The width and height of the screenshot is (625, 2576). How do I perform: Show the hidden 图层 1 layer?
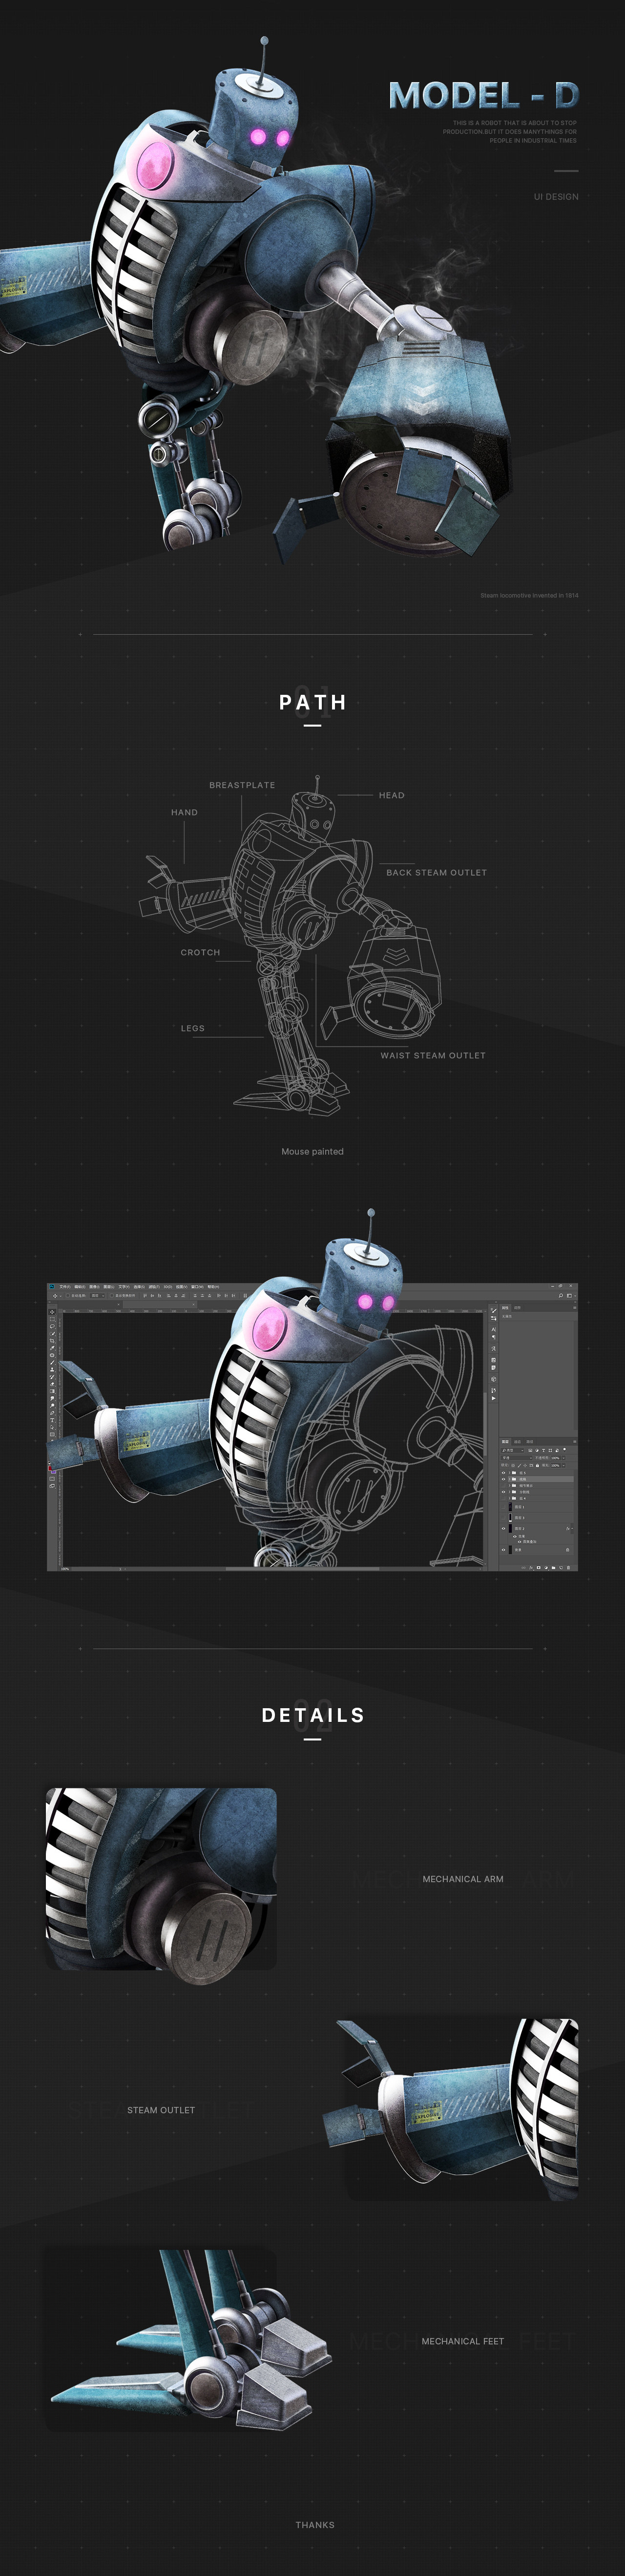point(504,1507)
